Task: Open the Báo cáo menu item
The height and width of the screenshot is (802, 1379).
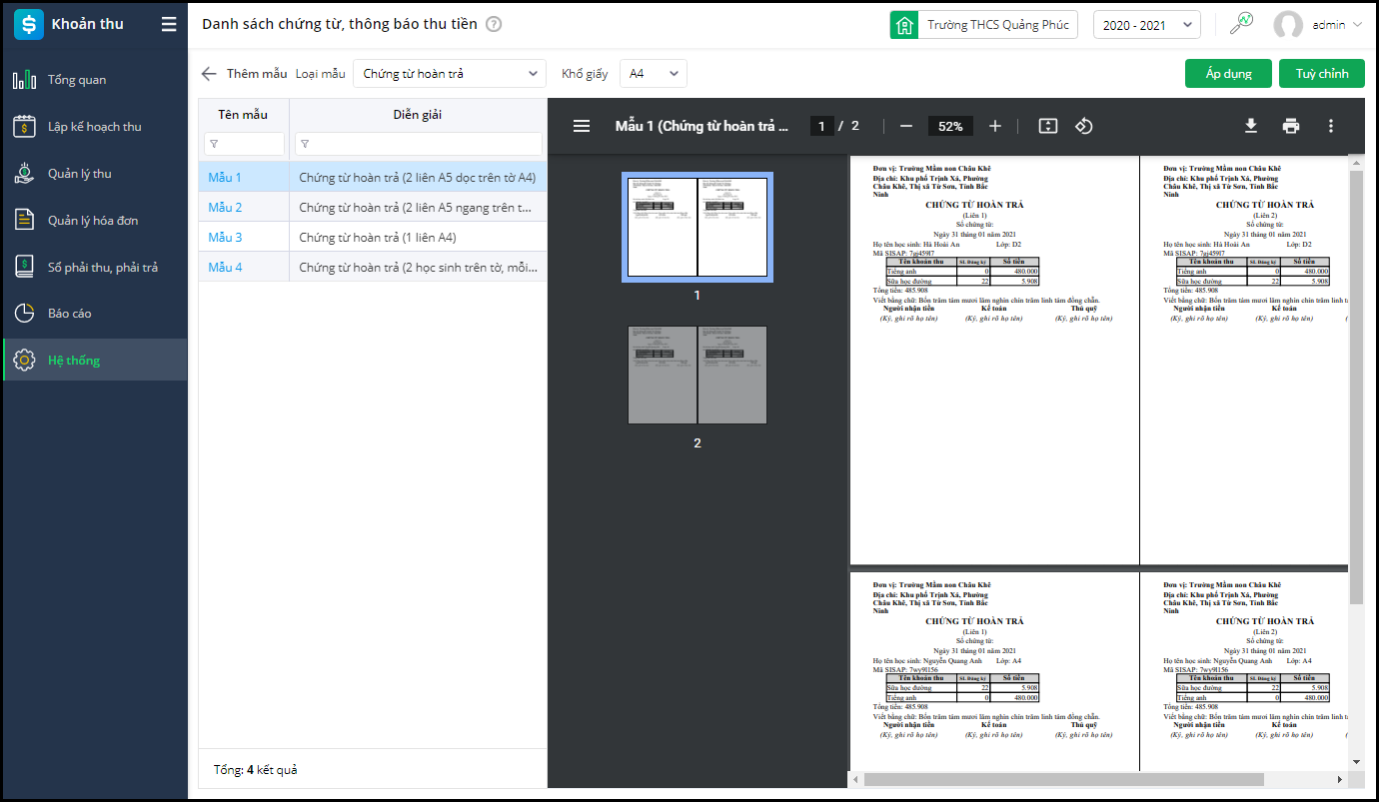Action: (x=95, y=314)
